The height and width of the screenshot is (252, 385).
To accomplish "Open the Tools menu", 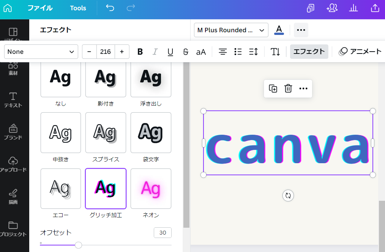I will (78, 8).
